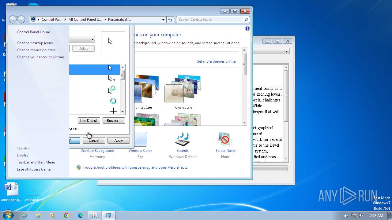Refresh the Control Panel address bar
Screen dimensions: 392x220
(x=170, y=20)
